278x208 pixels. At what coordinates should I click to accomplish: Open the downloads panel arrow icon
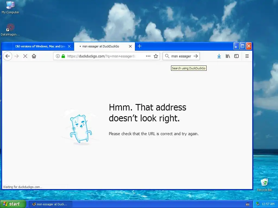[219, 56]
